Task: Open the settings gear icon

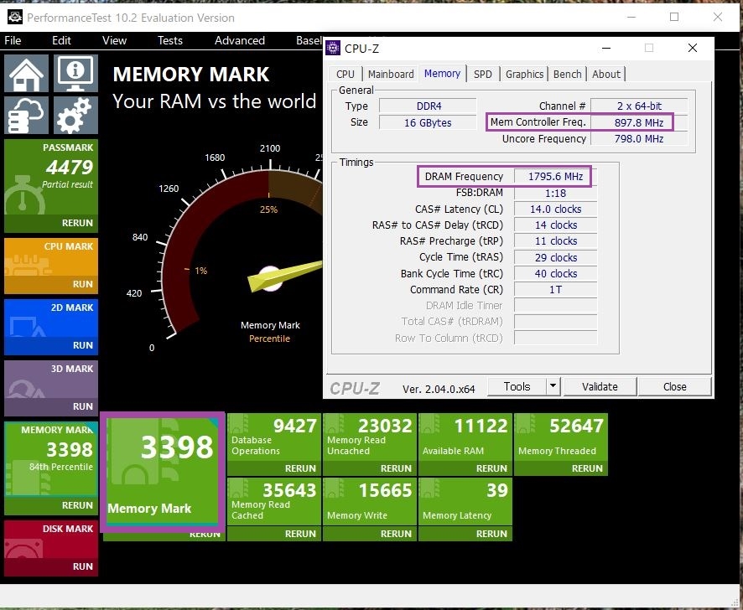Action: pos(76,115)
